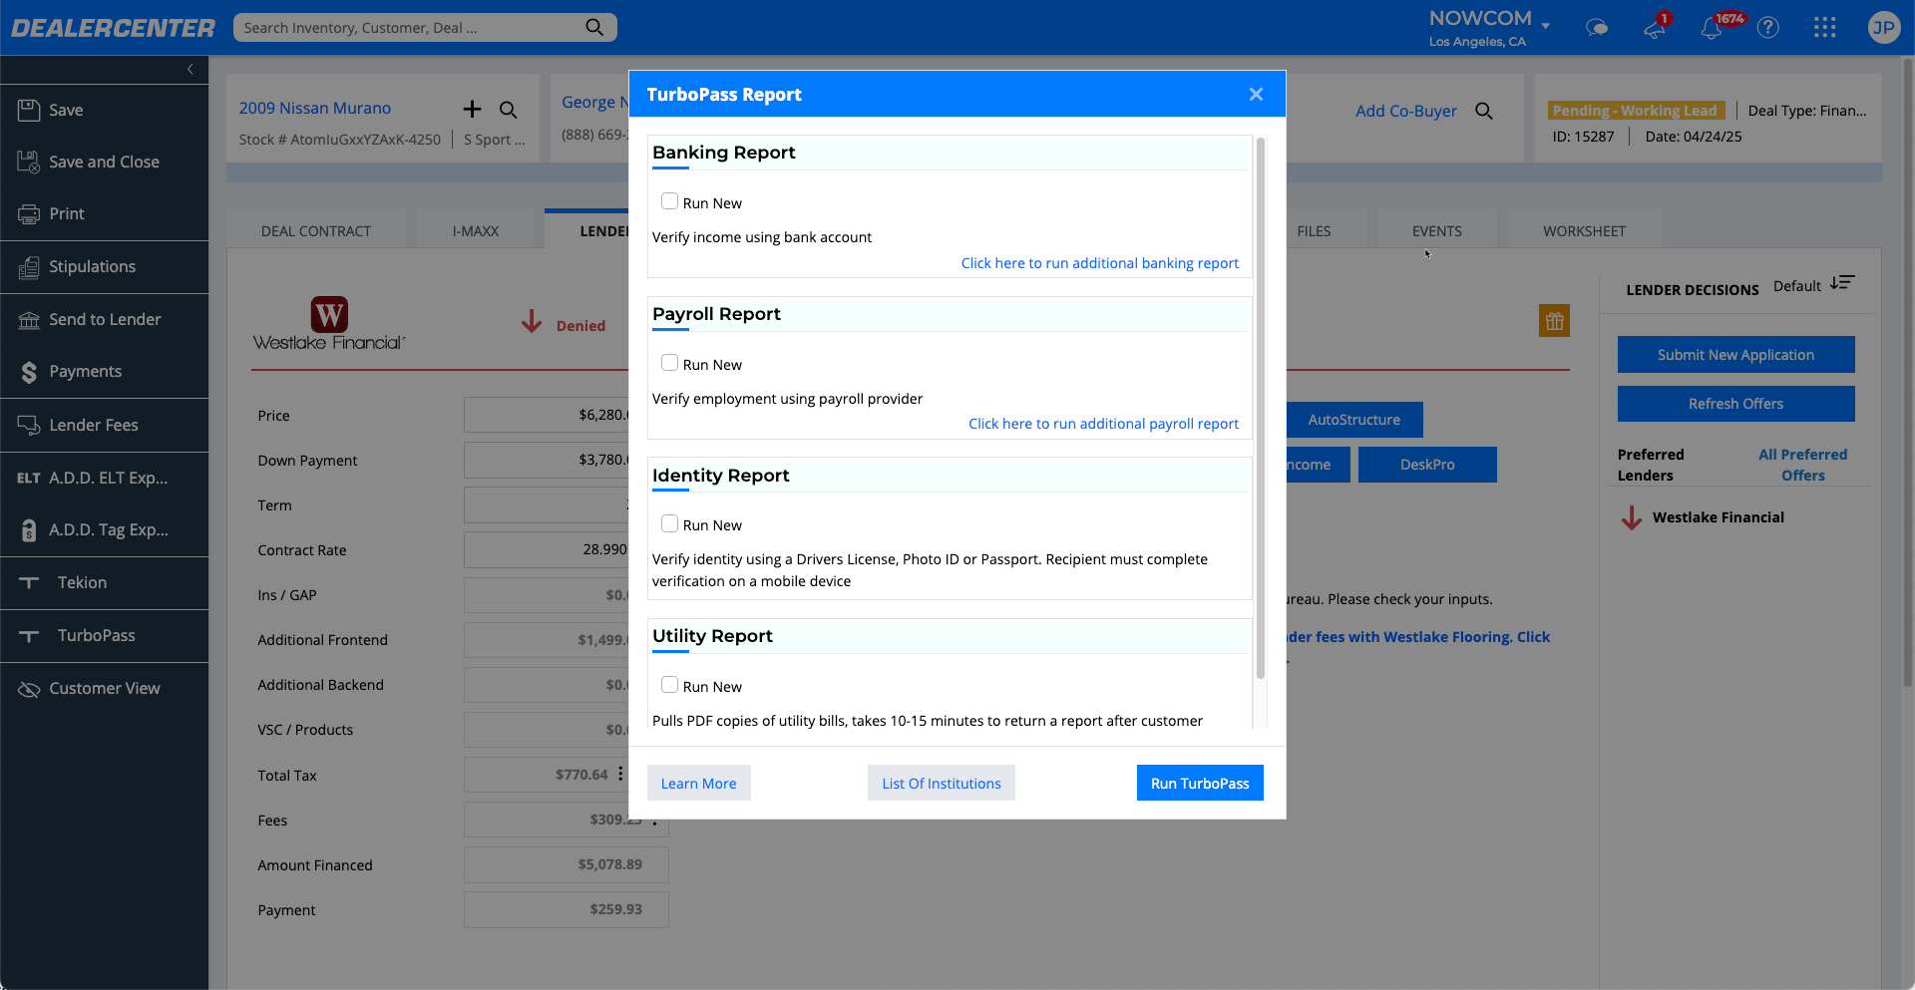The width and height of the screenshot is (1915, 990).
Task: Select Westlake Financial in preferred lenders
Action: 1718,517
